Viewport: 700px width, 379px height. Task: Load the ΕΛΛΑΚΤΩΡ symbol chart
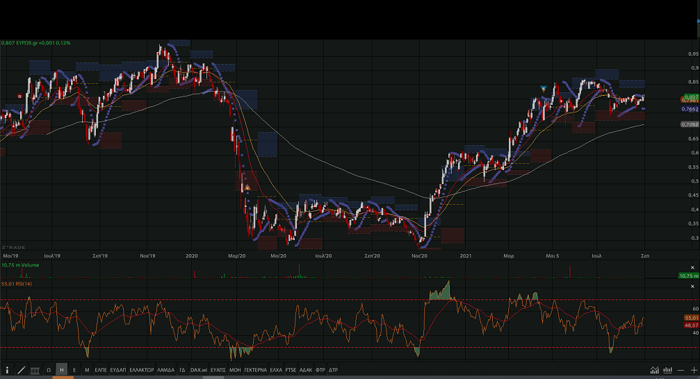point(142,371)
